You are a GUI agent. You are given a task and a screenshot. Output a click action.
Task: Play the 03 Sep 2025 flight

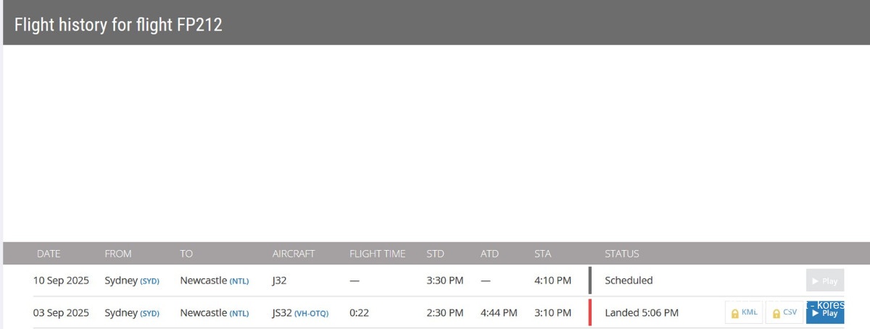pos(825,313)
